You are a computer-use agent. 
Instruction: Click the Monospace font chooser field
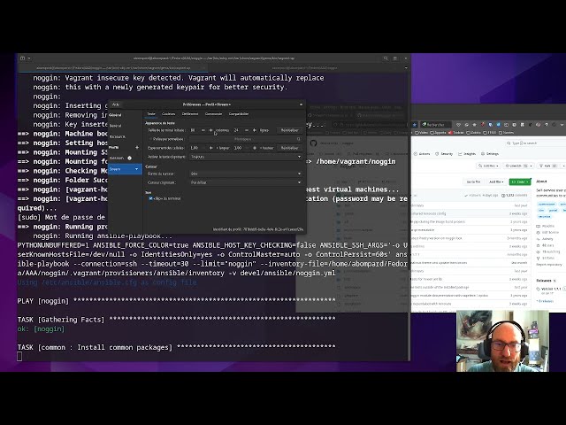point(246,139)
